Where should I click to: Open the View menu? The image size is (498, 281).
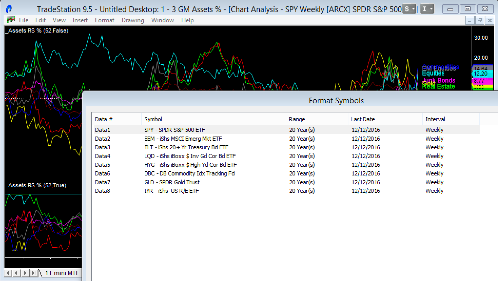(59, 20)
